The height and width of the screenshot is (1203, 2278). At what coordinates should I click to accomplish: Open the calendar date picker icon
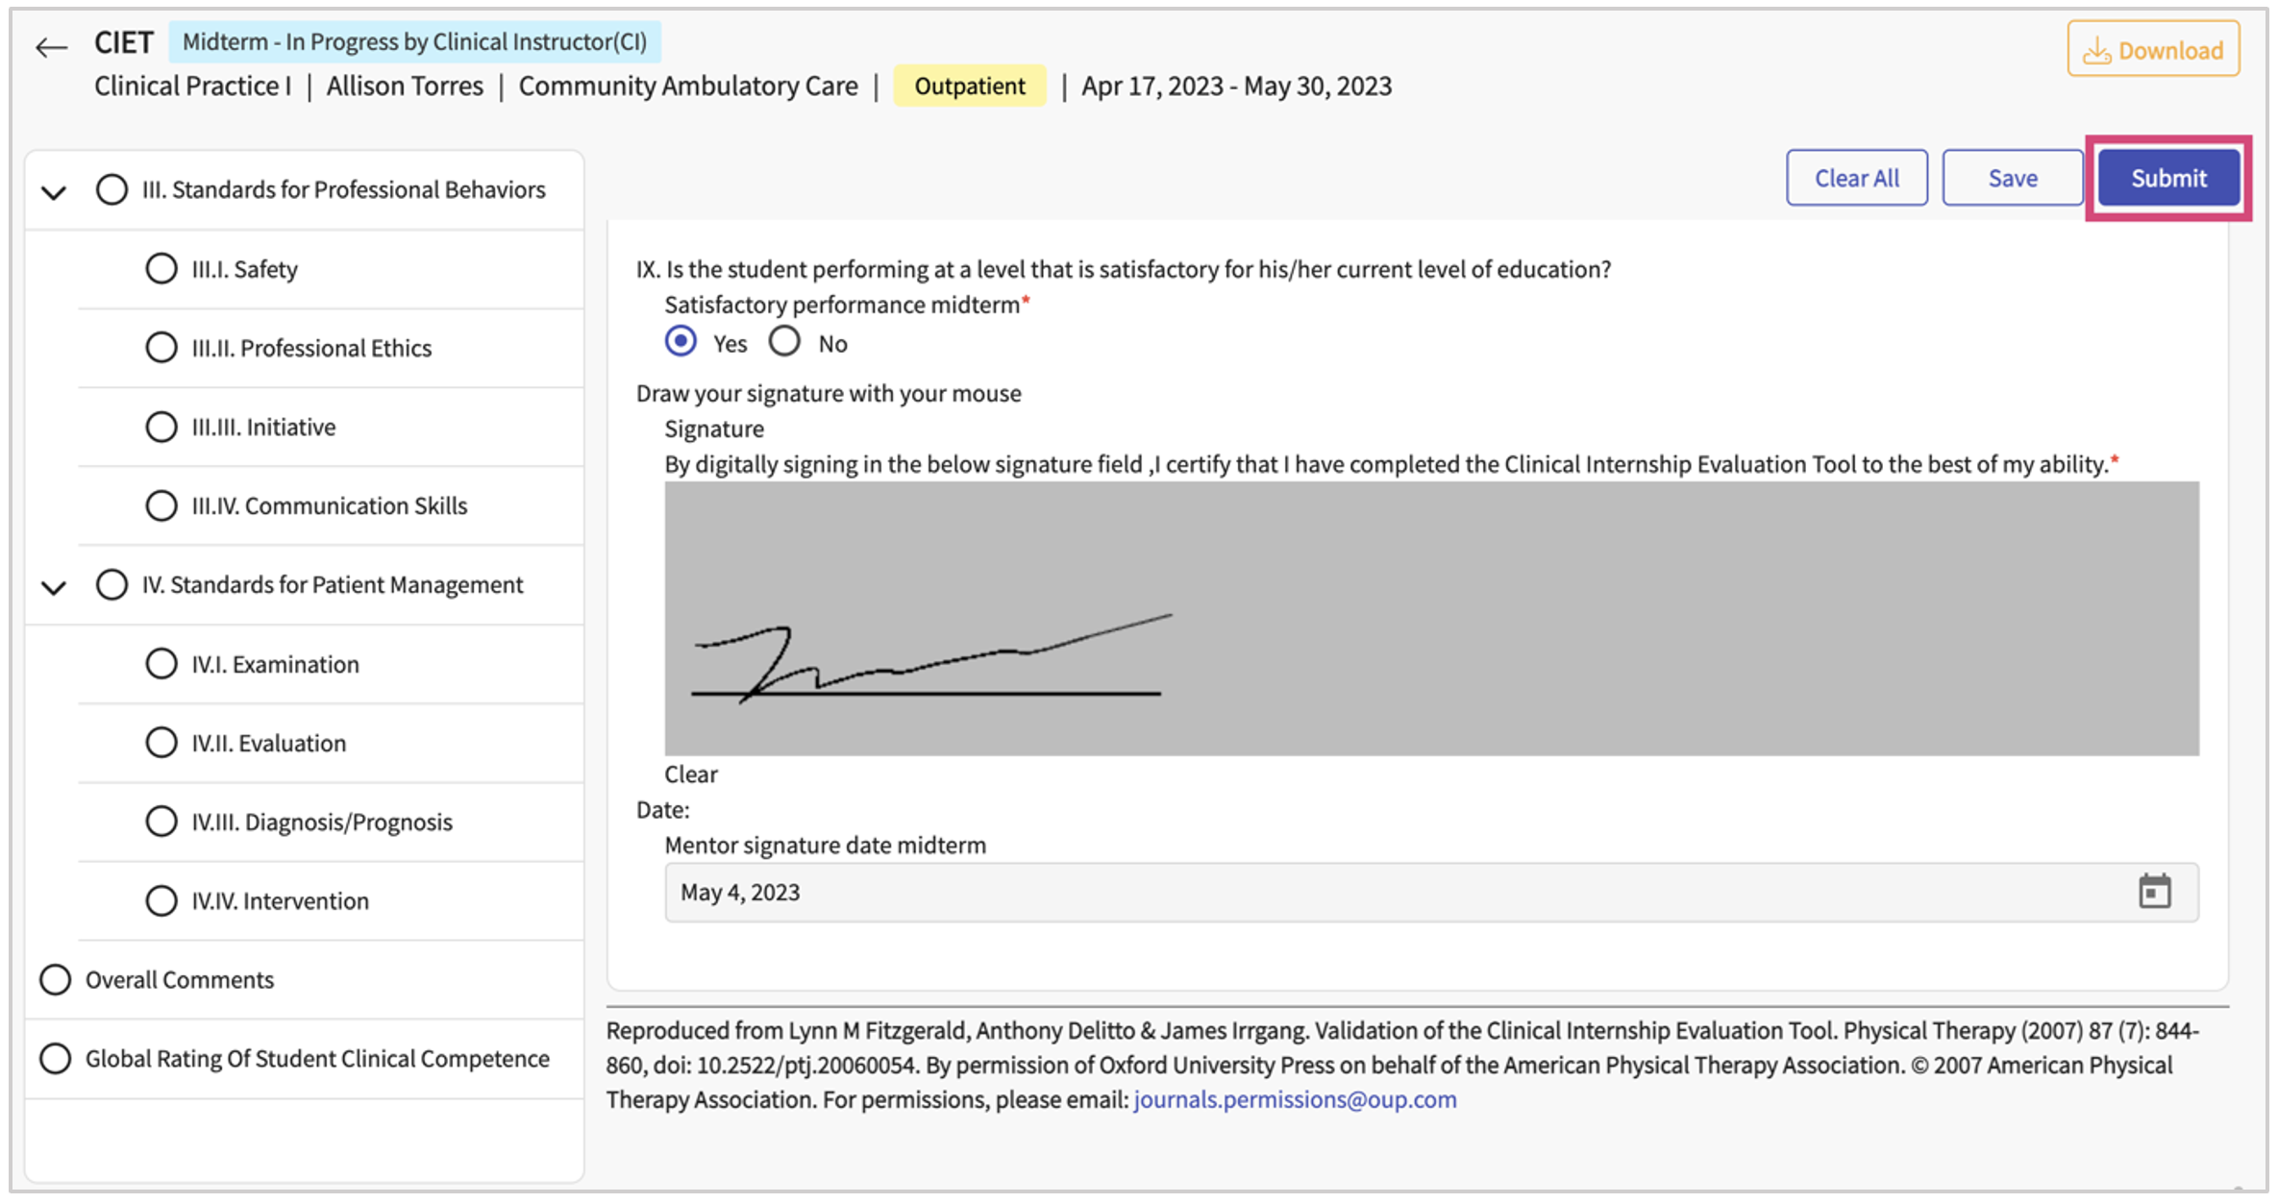pyautogui.click(x=2154, y=892)
